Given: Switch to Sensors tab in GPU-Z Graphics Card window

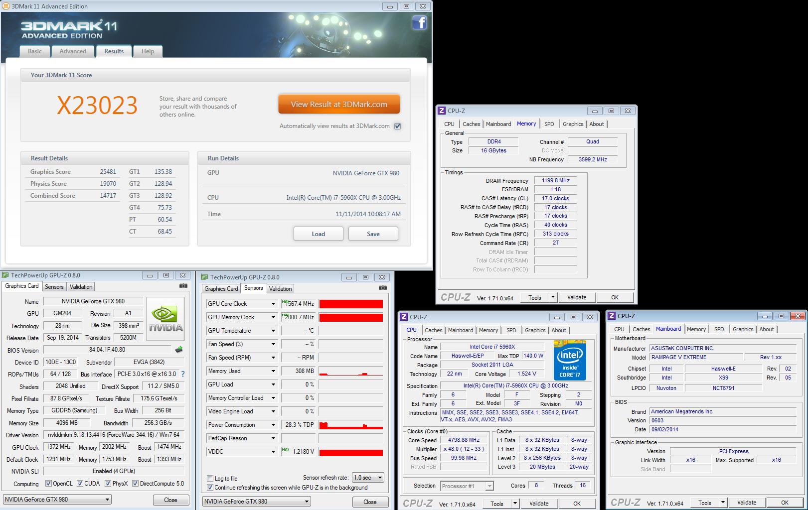Looking at the screenshot, I should point(54,287).
